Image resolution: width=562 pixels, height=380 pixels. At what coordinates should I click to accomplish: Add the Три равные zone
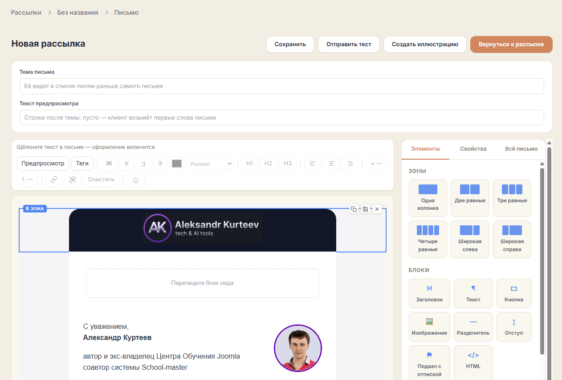(x=512, y=198)
